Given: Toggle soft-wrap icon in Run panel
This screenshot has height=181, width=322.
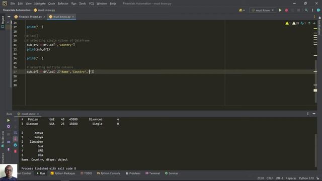Looking at the screenshot, I should (16, 133).
